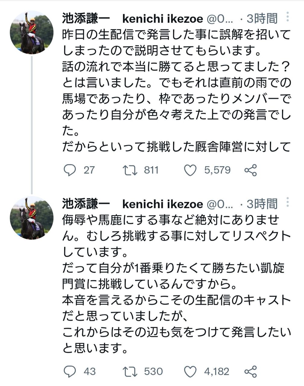Retweet the first tweet
The width and height of the screenshot is (304, 386).
pyautogui.click(x=130, y=170)
